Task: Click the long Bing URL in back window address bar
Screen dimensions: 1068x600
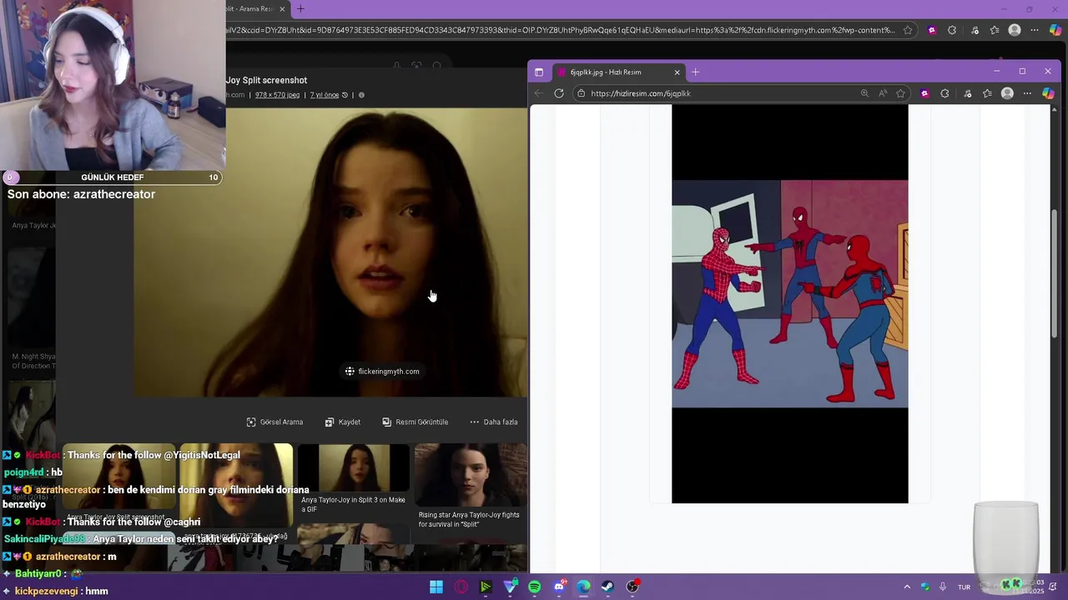Action: (x=559, y=30)
